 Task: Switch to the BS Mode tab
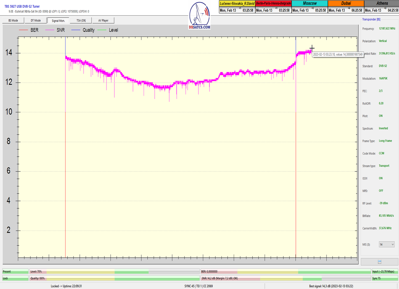point(13,21)
